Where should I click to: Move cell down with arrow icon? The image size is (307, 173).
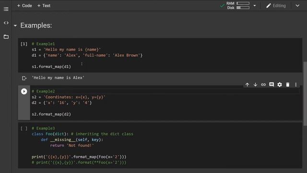255,85
